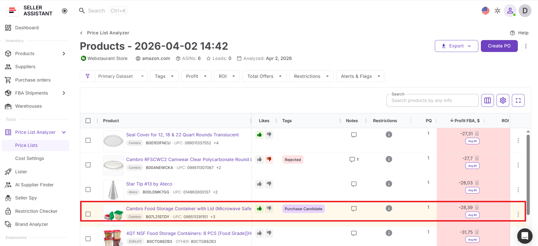
Task: Toggle thumbs down on Cambro RFSCWC2 row
Action: coord(269,159)
